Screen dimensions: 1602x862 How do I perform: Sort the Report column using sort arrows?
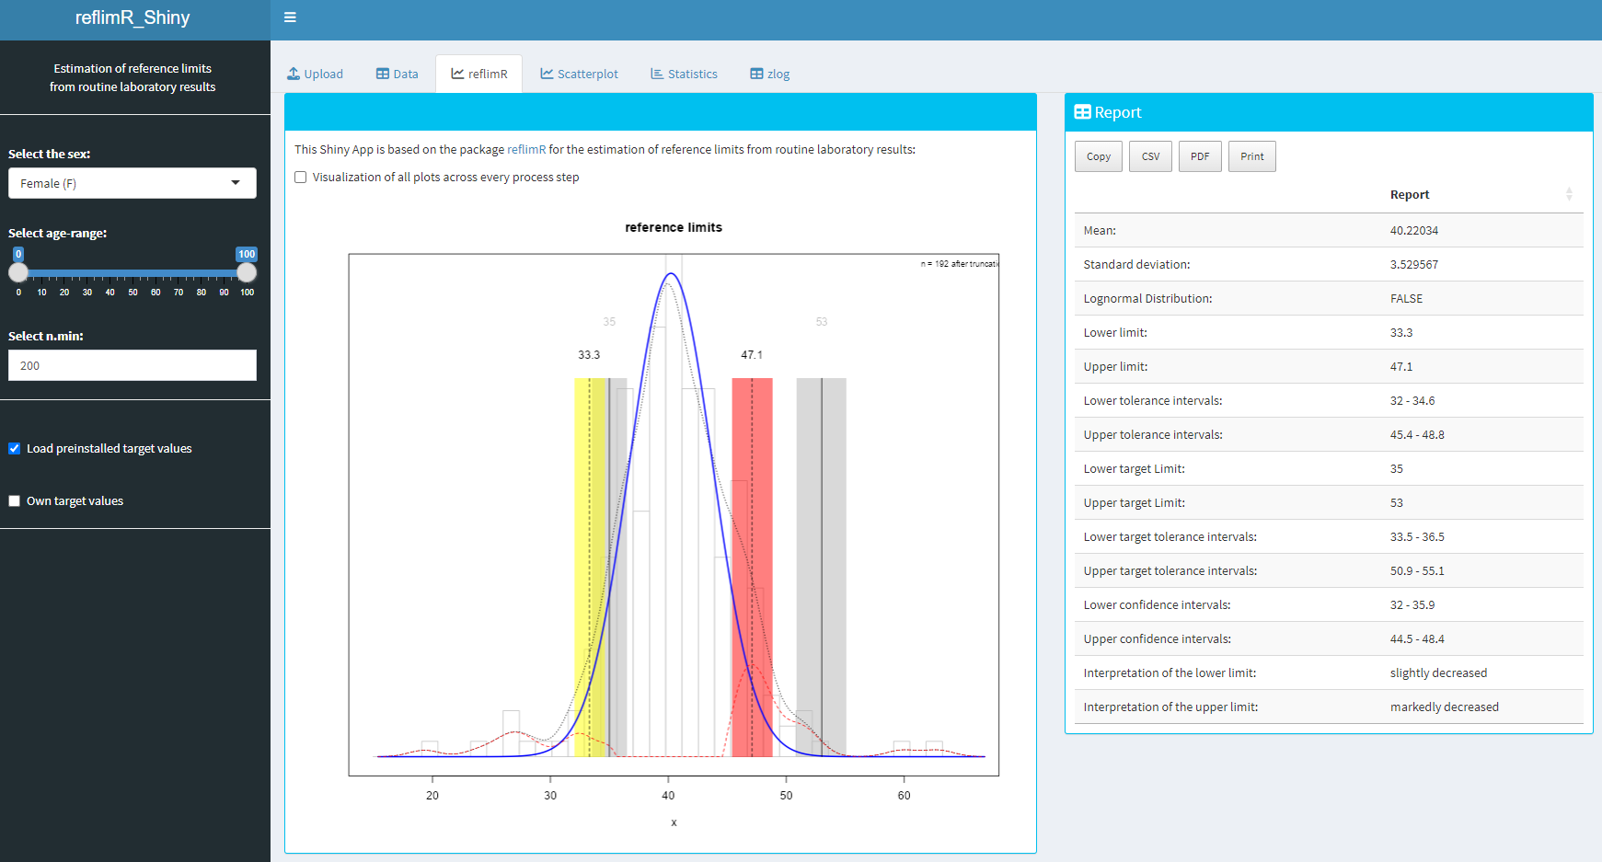tap(1569, 194)
